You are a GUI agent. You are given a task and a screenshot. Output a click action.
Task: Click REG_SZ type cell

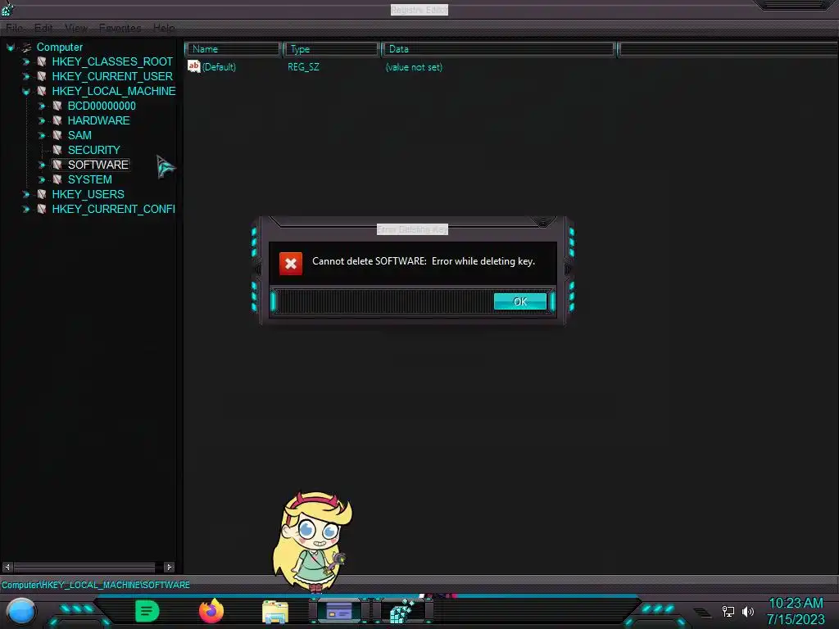(303, 67)
